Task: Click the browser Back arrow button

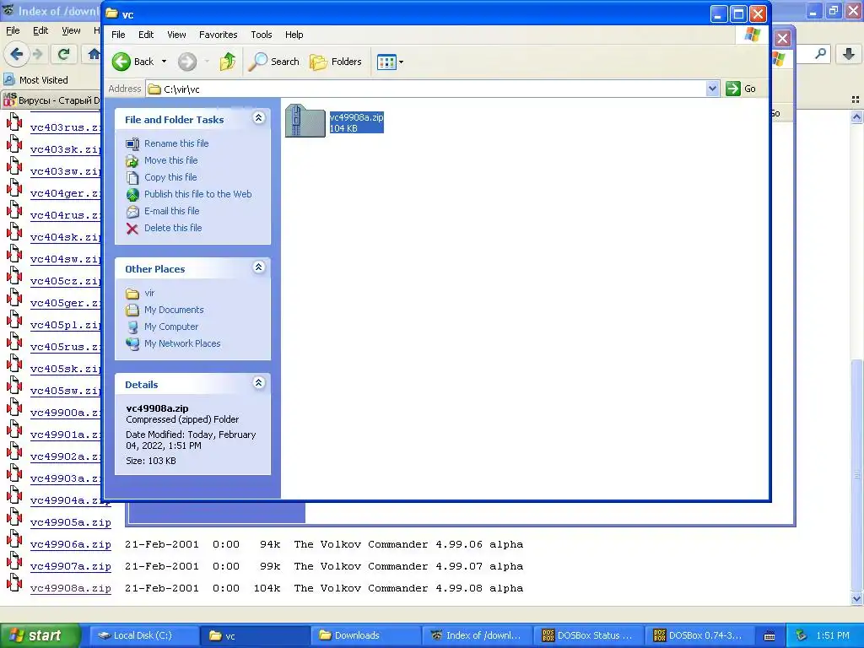Action: 17,54
